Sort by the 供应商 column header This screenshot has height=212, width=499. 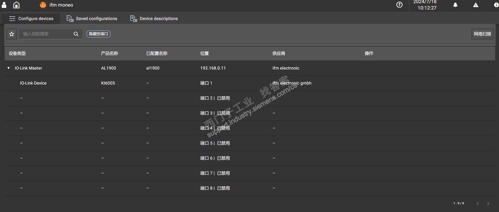tap(279, 53)
